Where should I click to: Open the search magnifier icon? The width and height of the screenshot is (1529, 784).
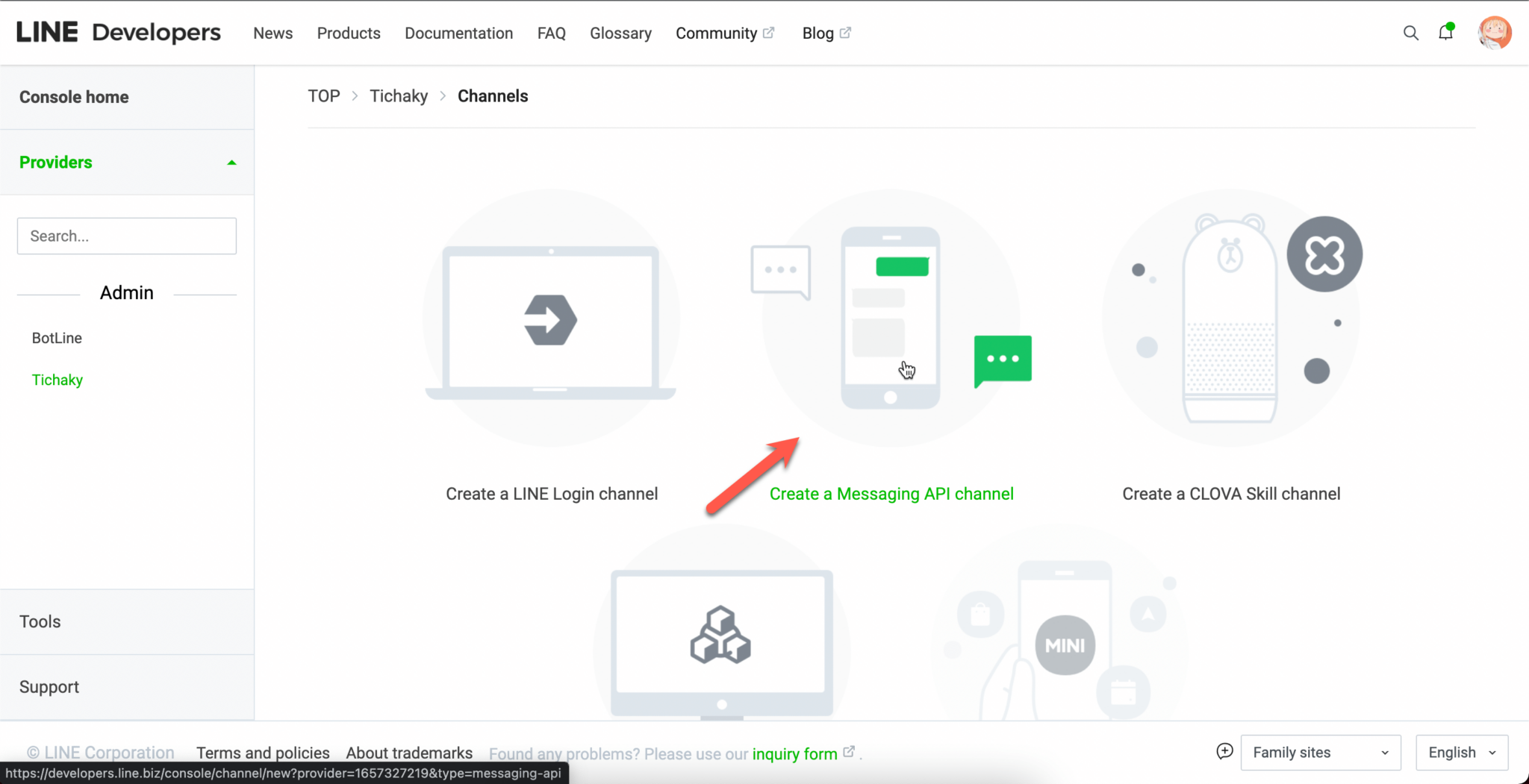click(1411, 33)
